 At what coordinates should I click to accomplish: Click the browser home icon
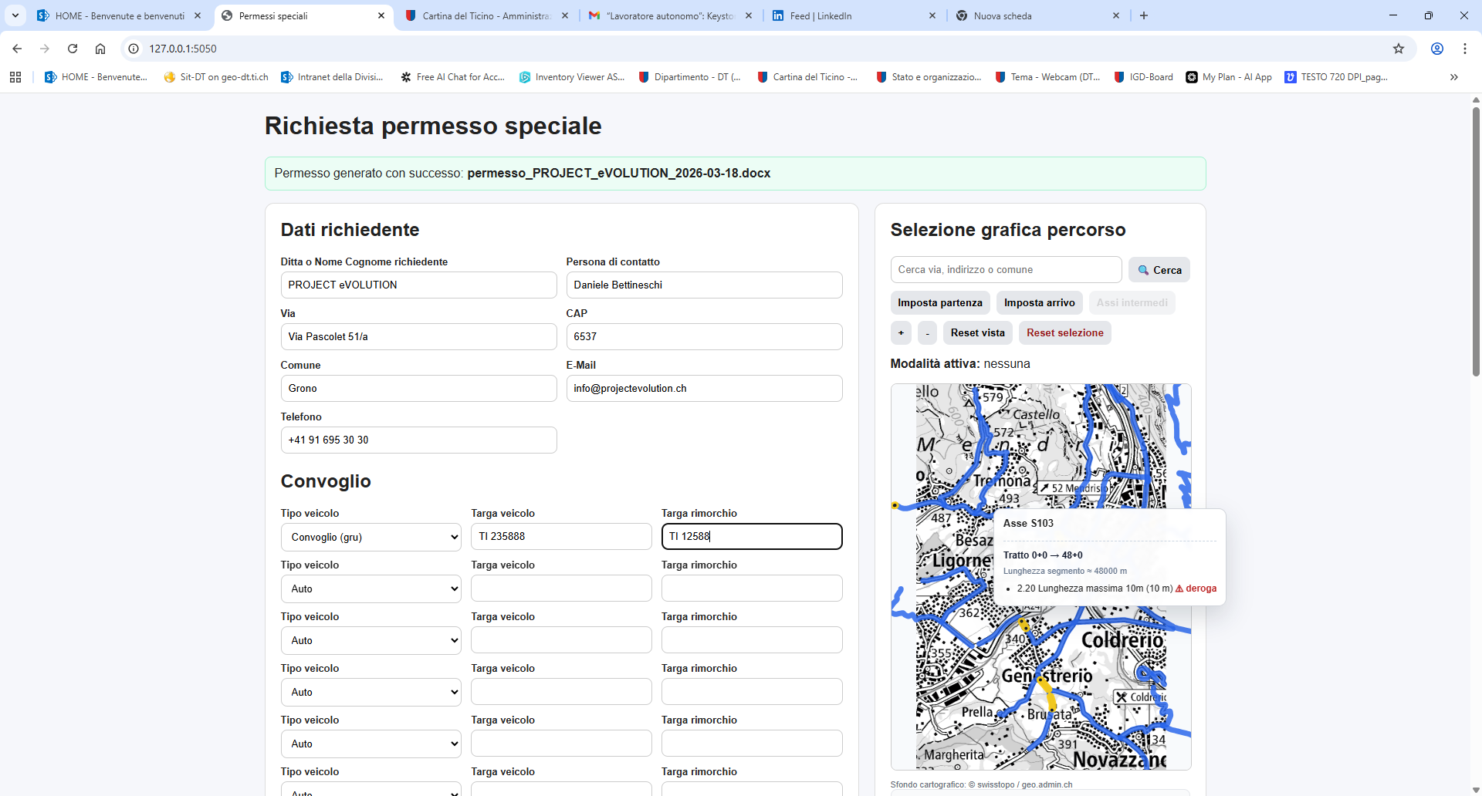tap(100, 49)
